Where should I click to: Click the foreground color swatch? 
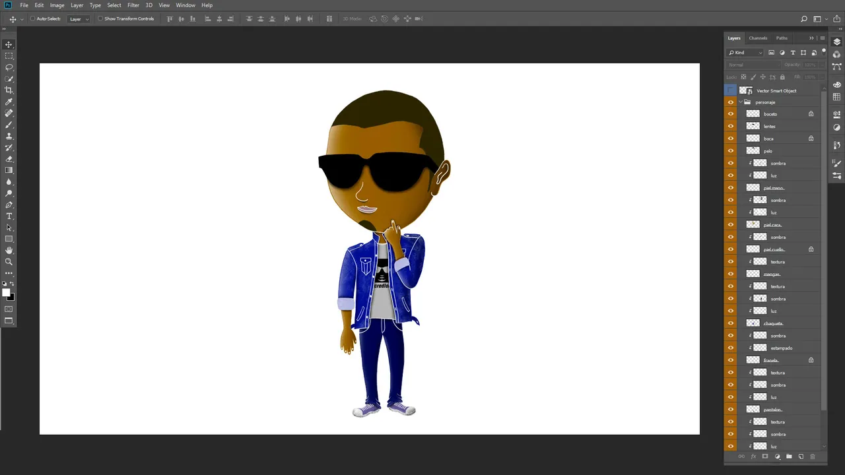(6, 293)
